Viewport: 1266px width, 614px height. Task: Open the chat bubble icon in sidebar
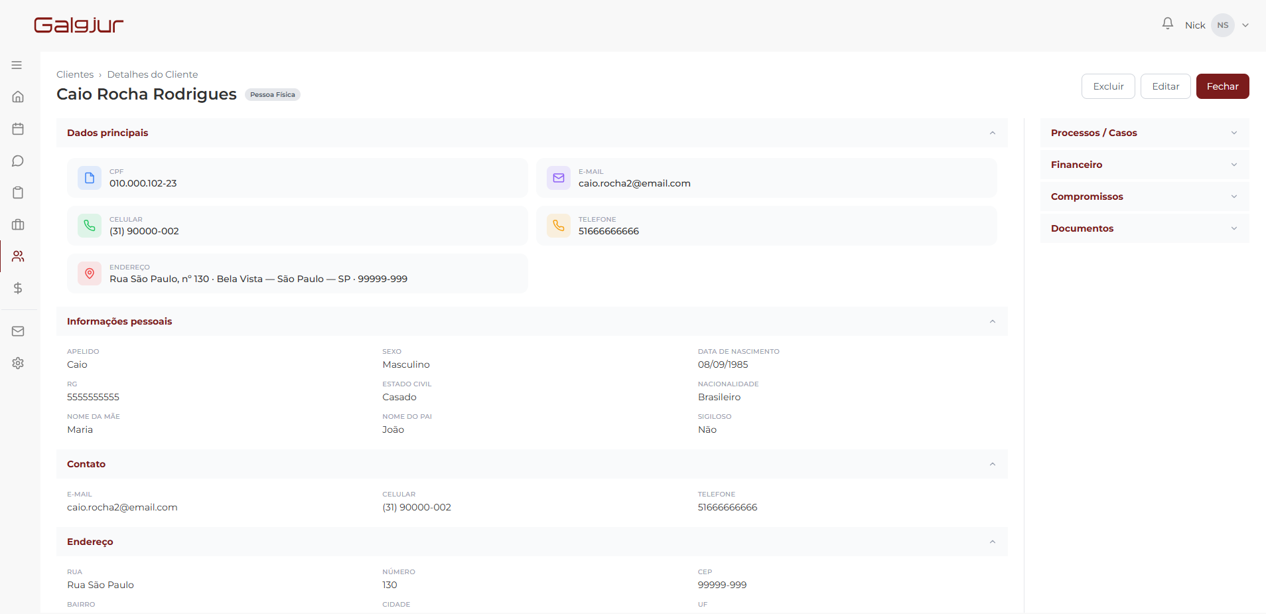coord(18,161)
